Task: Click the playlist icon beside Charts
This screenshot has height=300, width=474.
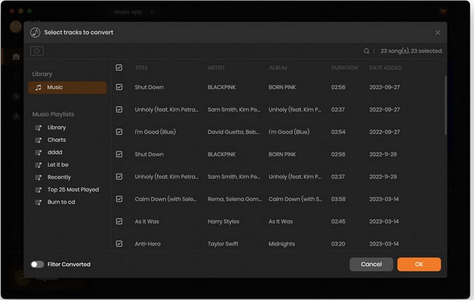Action: click(39, 140)
